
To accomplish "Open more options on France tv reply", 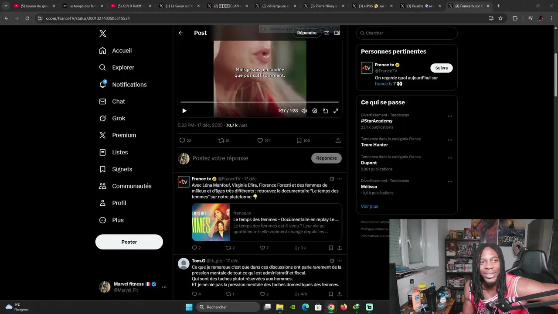I will click(x=340, y=179).
